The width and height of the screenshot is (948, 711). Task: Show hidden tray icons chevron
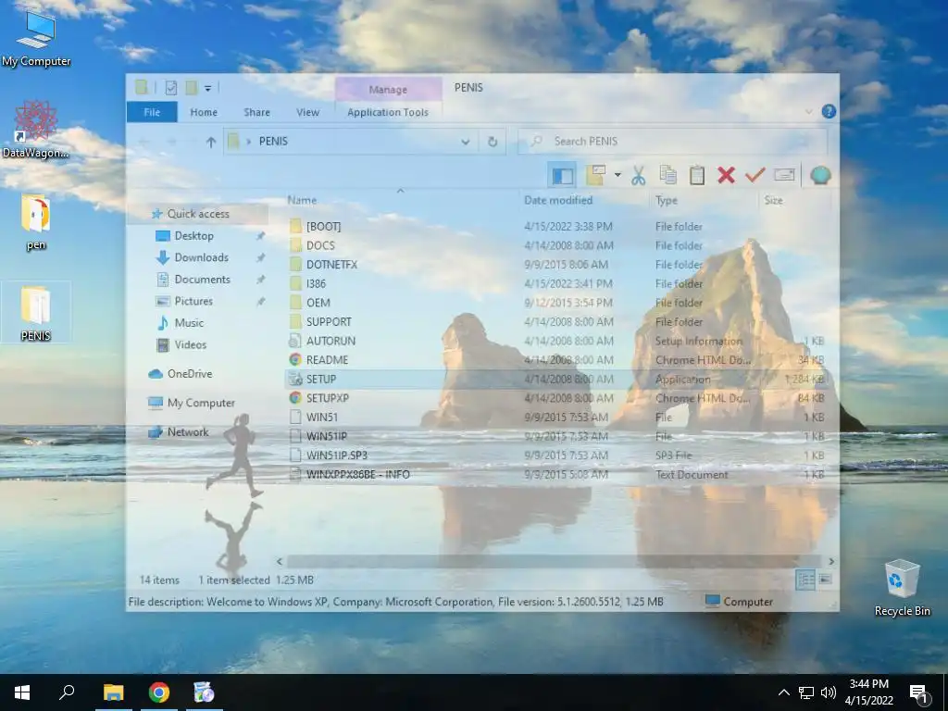coord(783,692)
